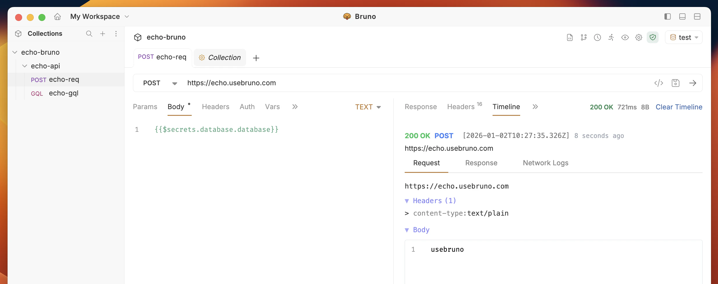Add a new collection with the plus icon

(x=103, y=34)
